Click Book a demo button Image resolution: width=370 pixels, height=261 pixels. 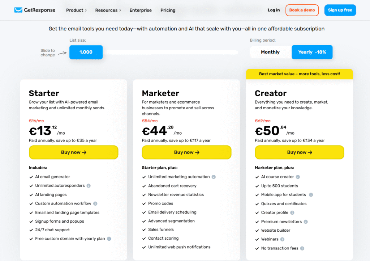tap(302, 10)
